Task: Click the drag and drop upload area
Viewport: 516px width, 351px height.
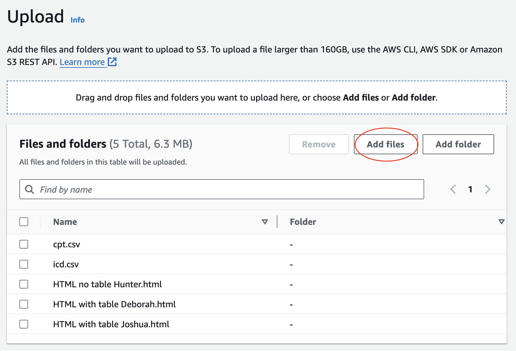Action: [256, 97]
